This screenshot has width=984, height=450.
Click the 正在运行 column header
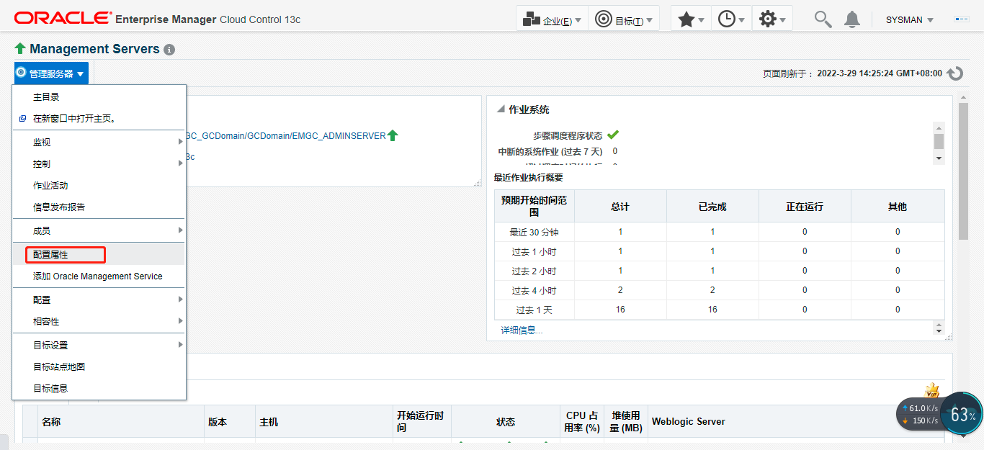click(x=805, y=207)
